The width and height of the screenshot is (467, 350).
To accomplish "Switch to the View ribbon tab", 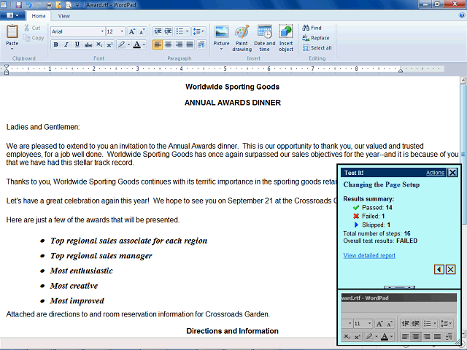I will 63,16.
